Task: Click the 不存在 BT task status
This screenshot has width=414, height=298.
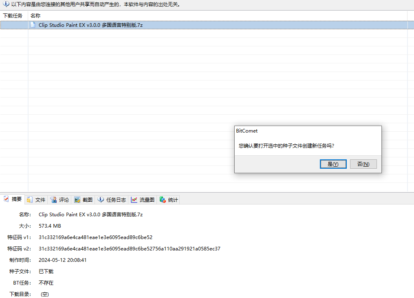Action: 46,283
